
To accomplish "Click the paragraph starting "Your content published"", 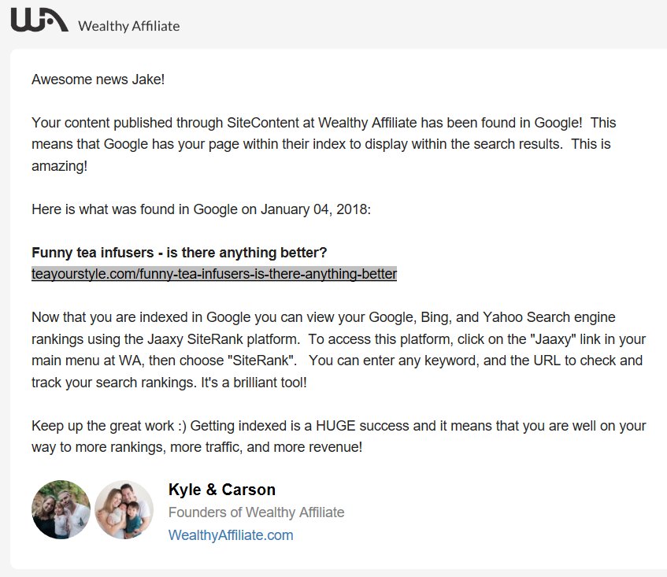I will [x=323, y=144].
